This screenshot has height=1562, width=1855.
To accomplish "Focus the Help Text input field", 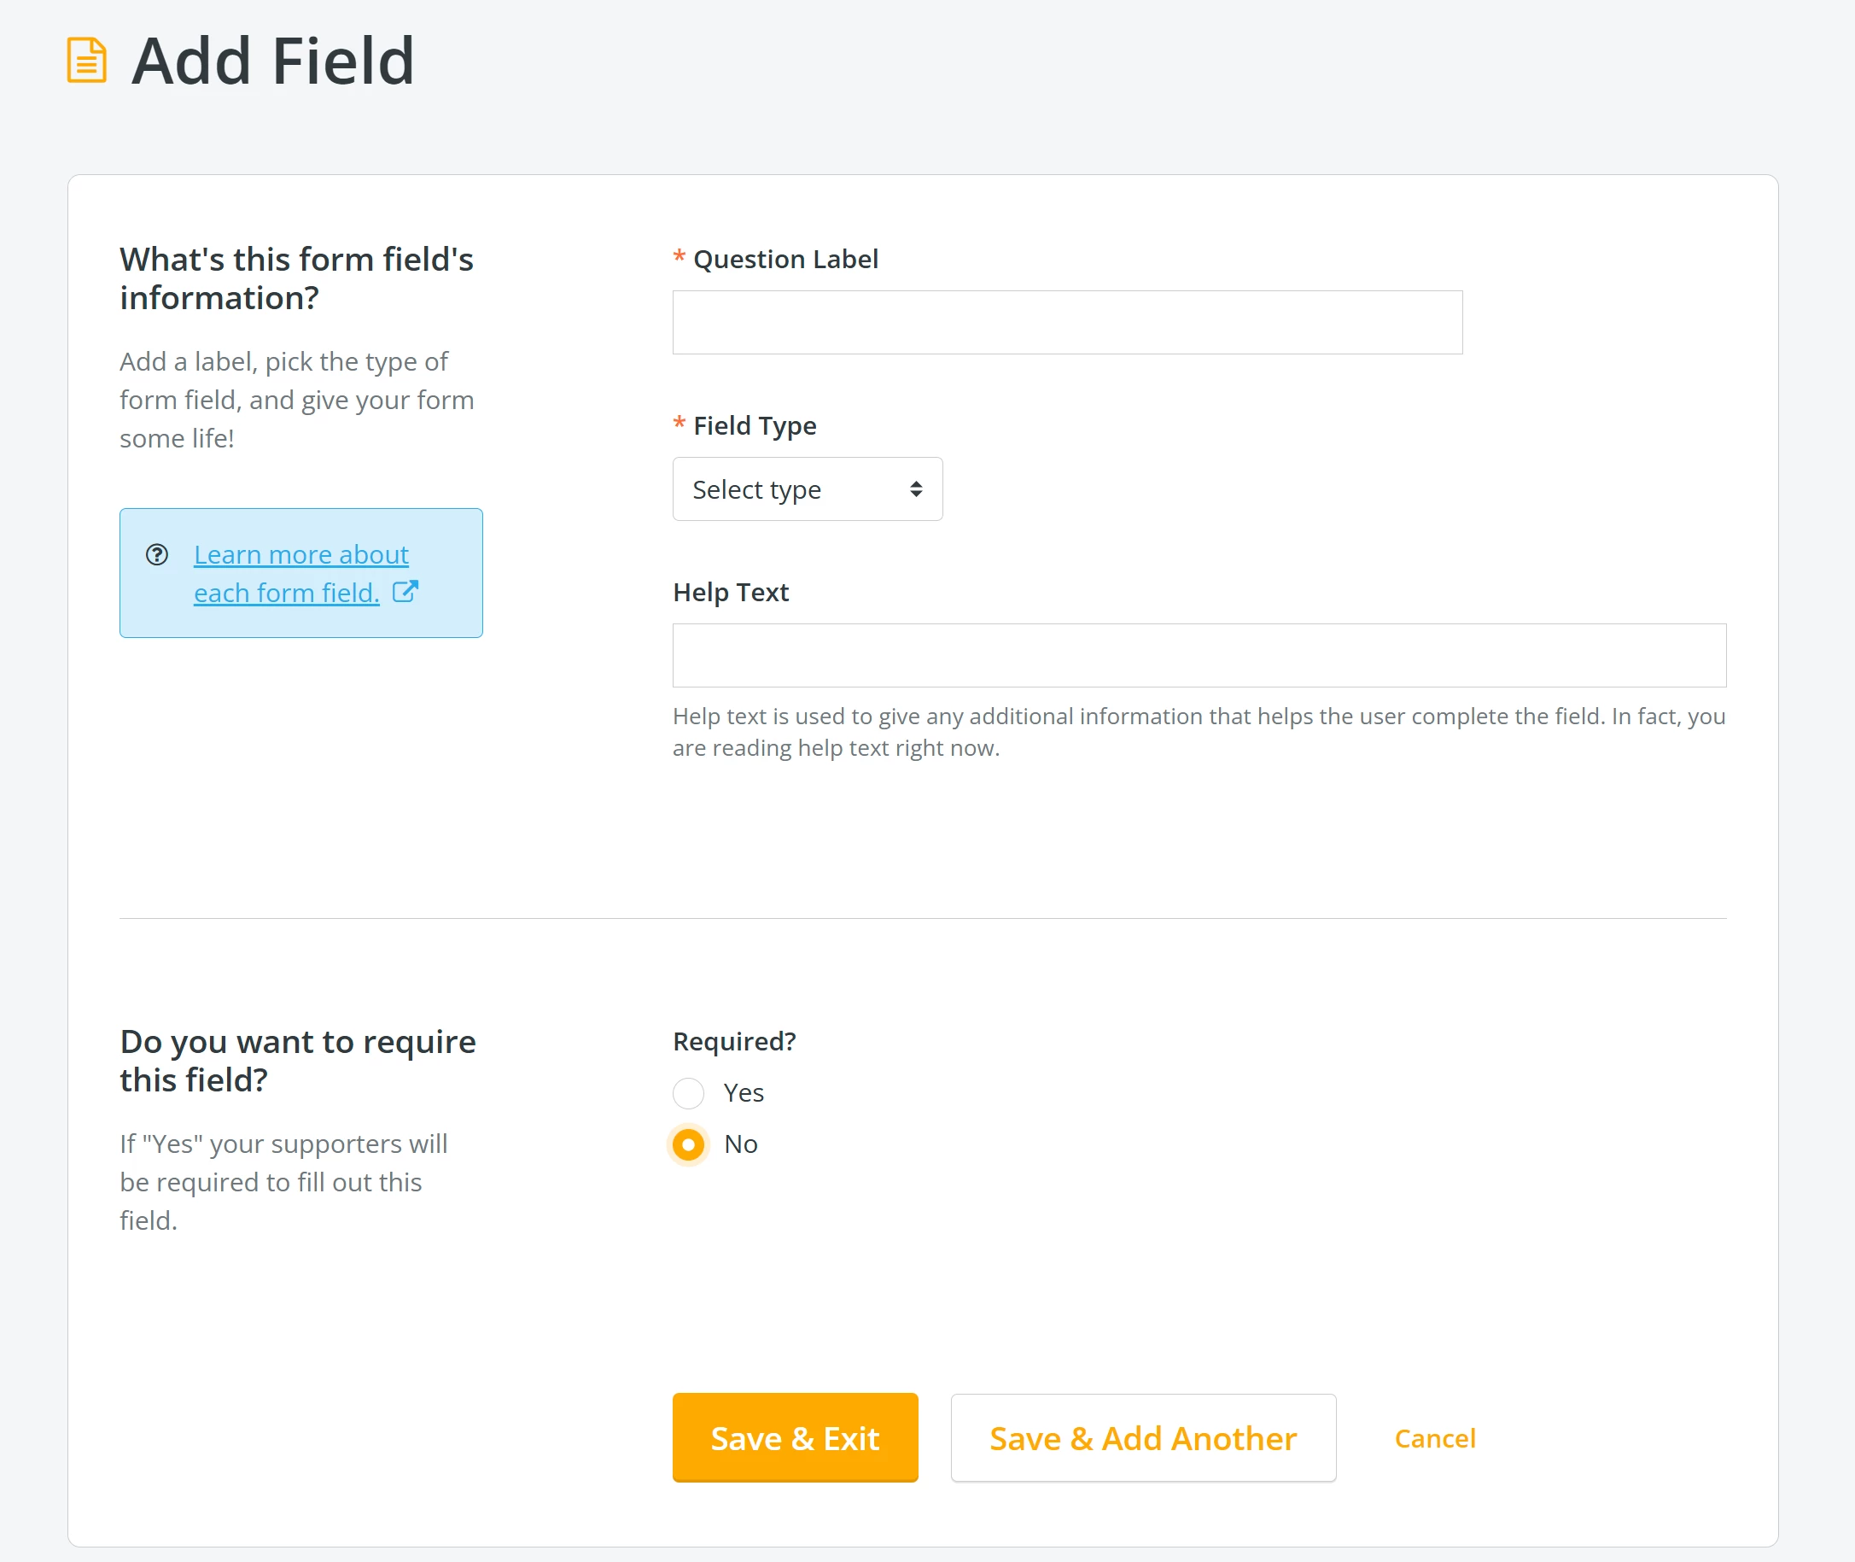I will (1199, 655).
